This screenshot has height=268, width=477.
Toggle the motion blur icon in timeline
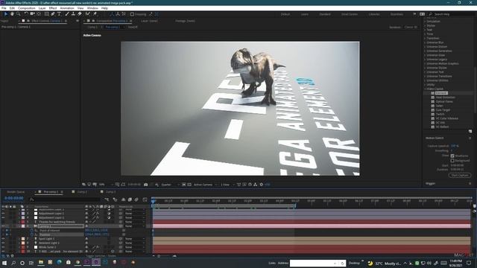[x=136, y=200]
